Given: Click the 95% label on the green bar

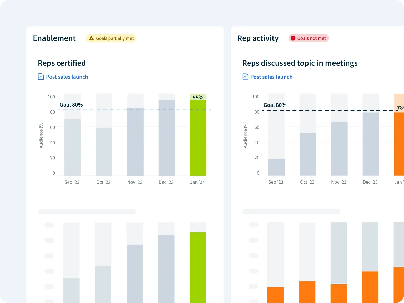Looking at the screenshot, I should pos(198,98).
